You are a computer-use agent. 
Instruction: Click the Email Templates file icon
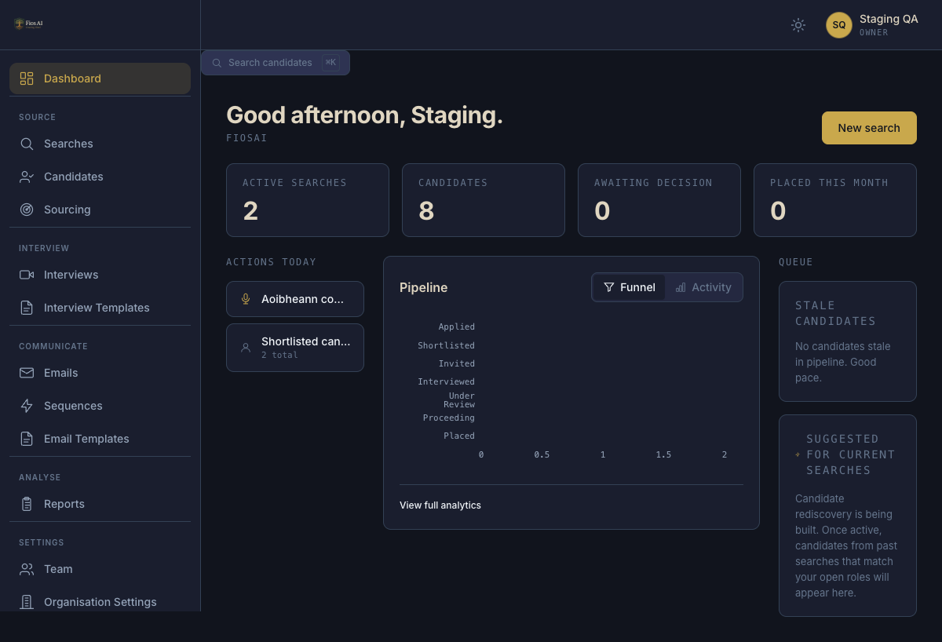[27, 439]
